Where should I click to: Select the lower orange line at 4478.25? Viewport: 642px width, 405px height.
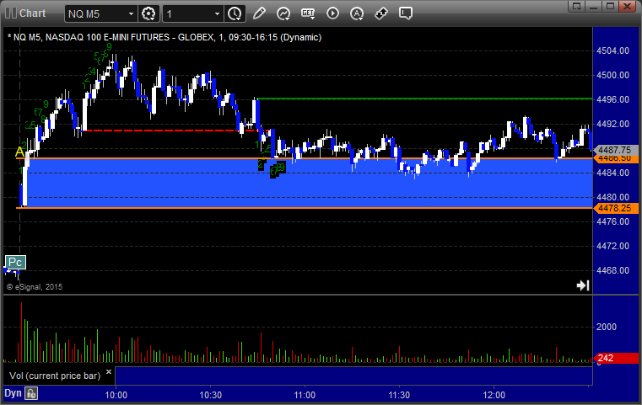click(304, 208)
